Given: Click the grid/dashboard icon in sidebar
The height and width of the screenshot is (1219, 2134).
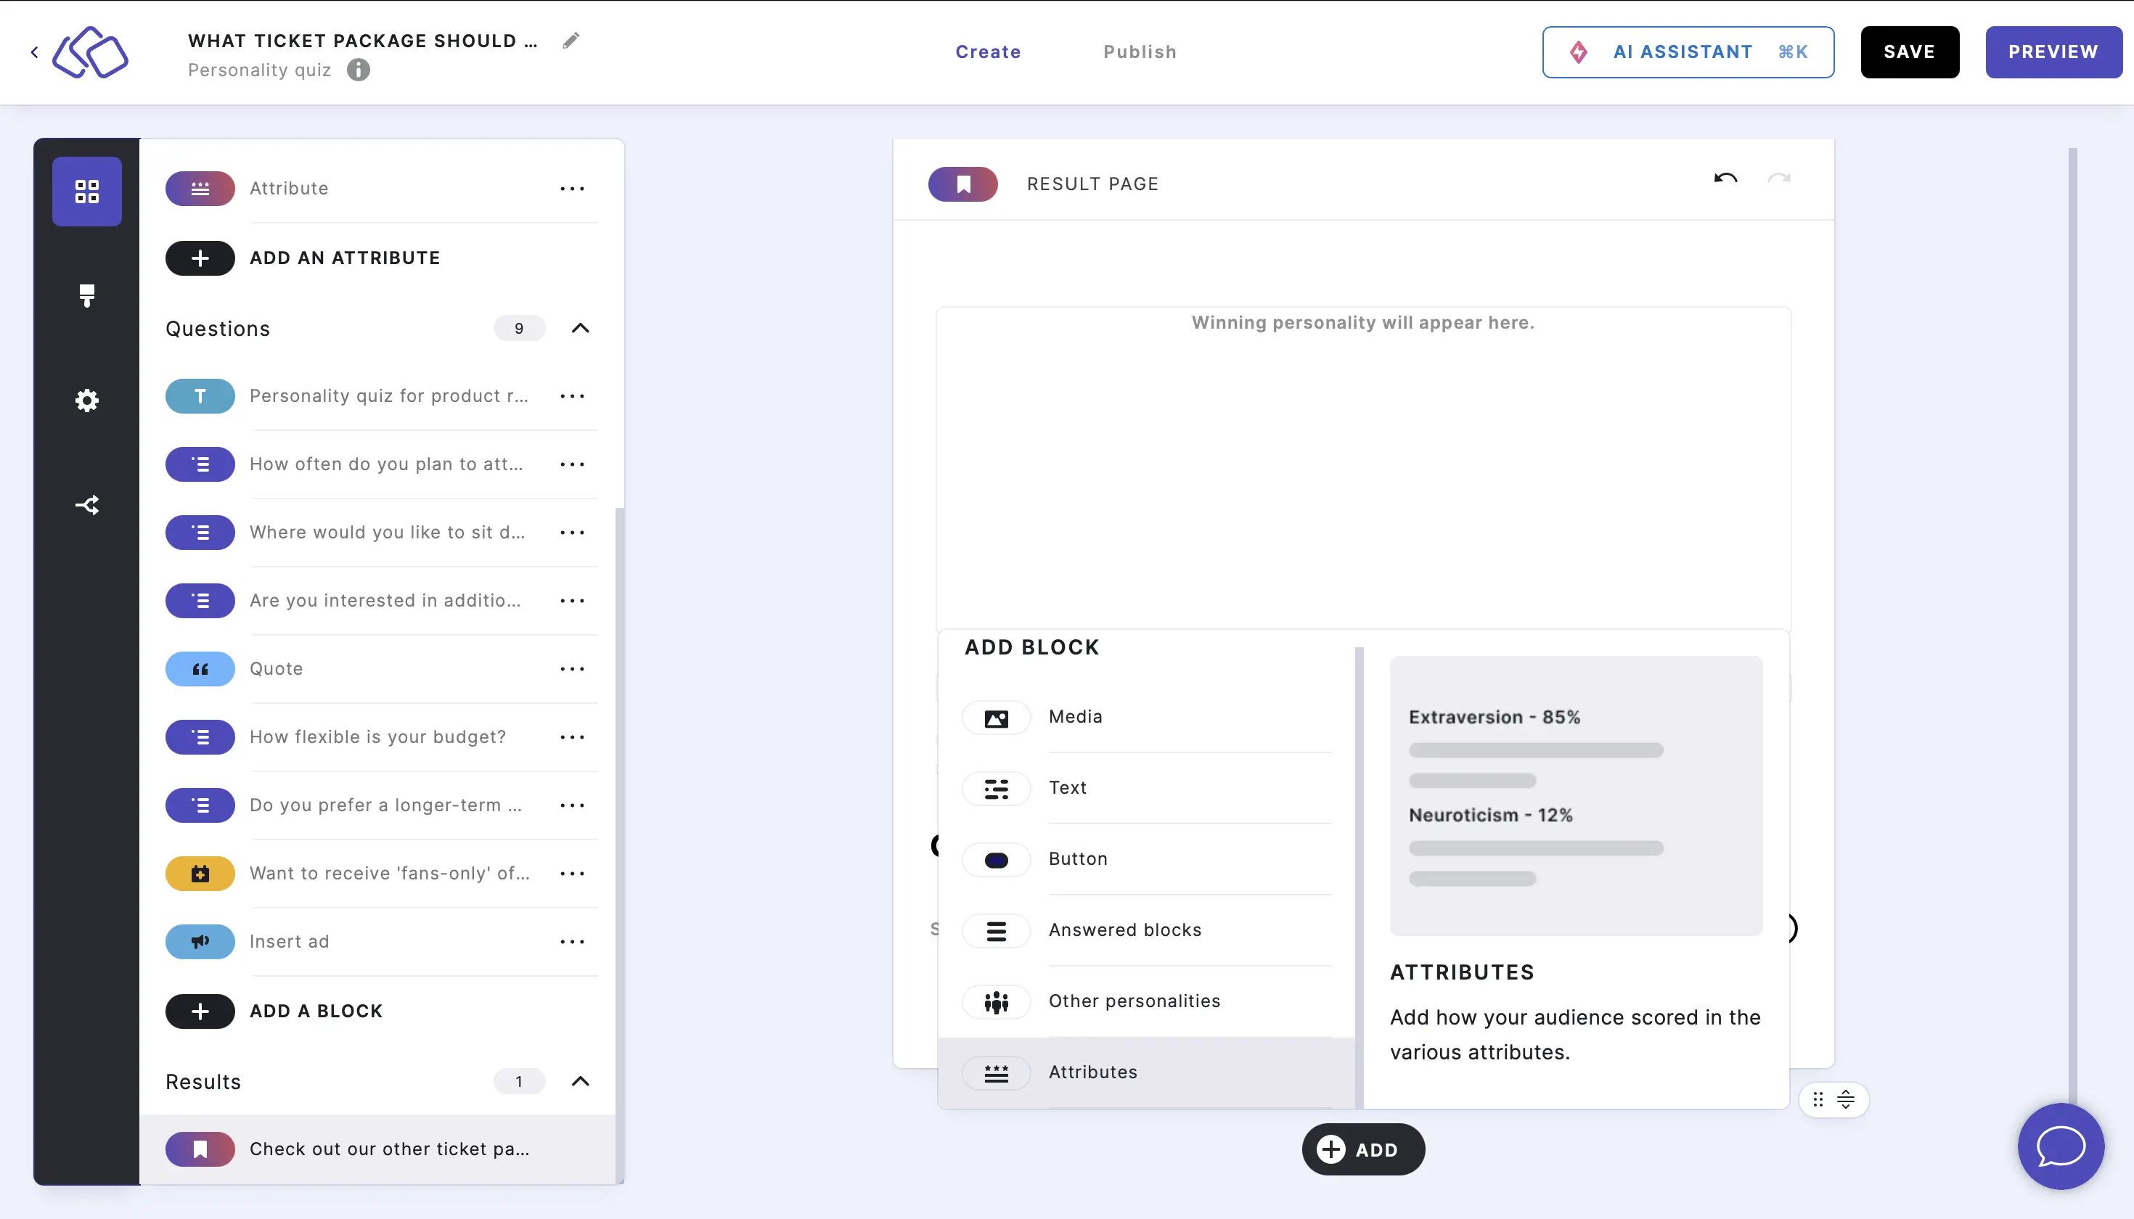Looking at the screenshot, I should click(86, 190).
